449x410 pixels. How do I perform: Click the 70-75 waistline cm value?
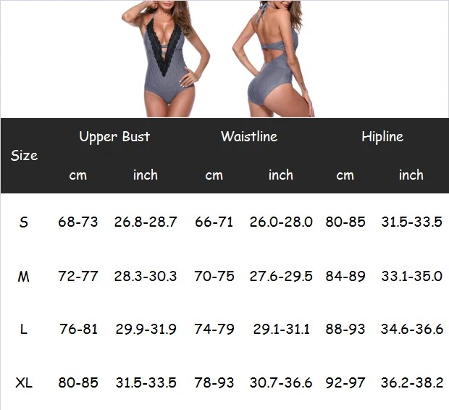point(214,277)
